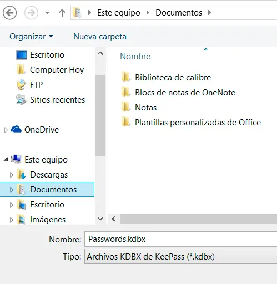Select Documentos breadcrumb segment

coord(179,13)
